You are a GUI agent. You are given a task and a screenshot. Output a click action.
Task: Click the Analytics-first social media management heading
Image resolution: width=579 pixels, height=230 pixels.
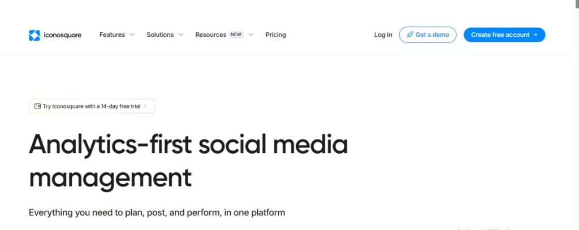point(188,161)
